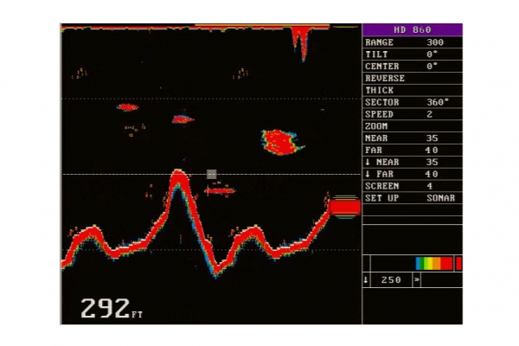Image resolution: width=519 pixels, height=346 pixels.
Task: Click the red striped marker at right edge
Action: tap(343, 207)
